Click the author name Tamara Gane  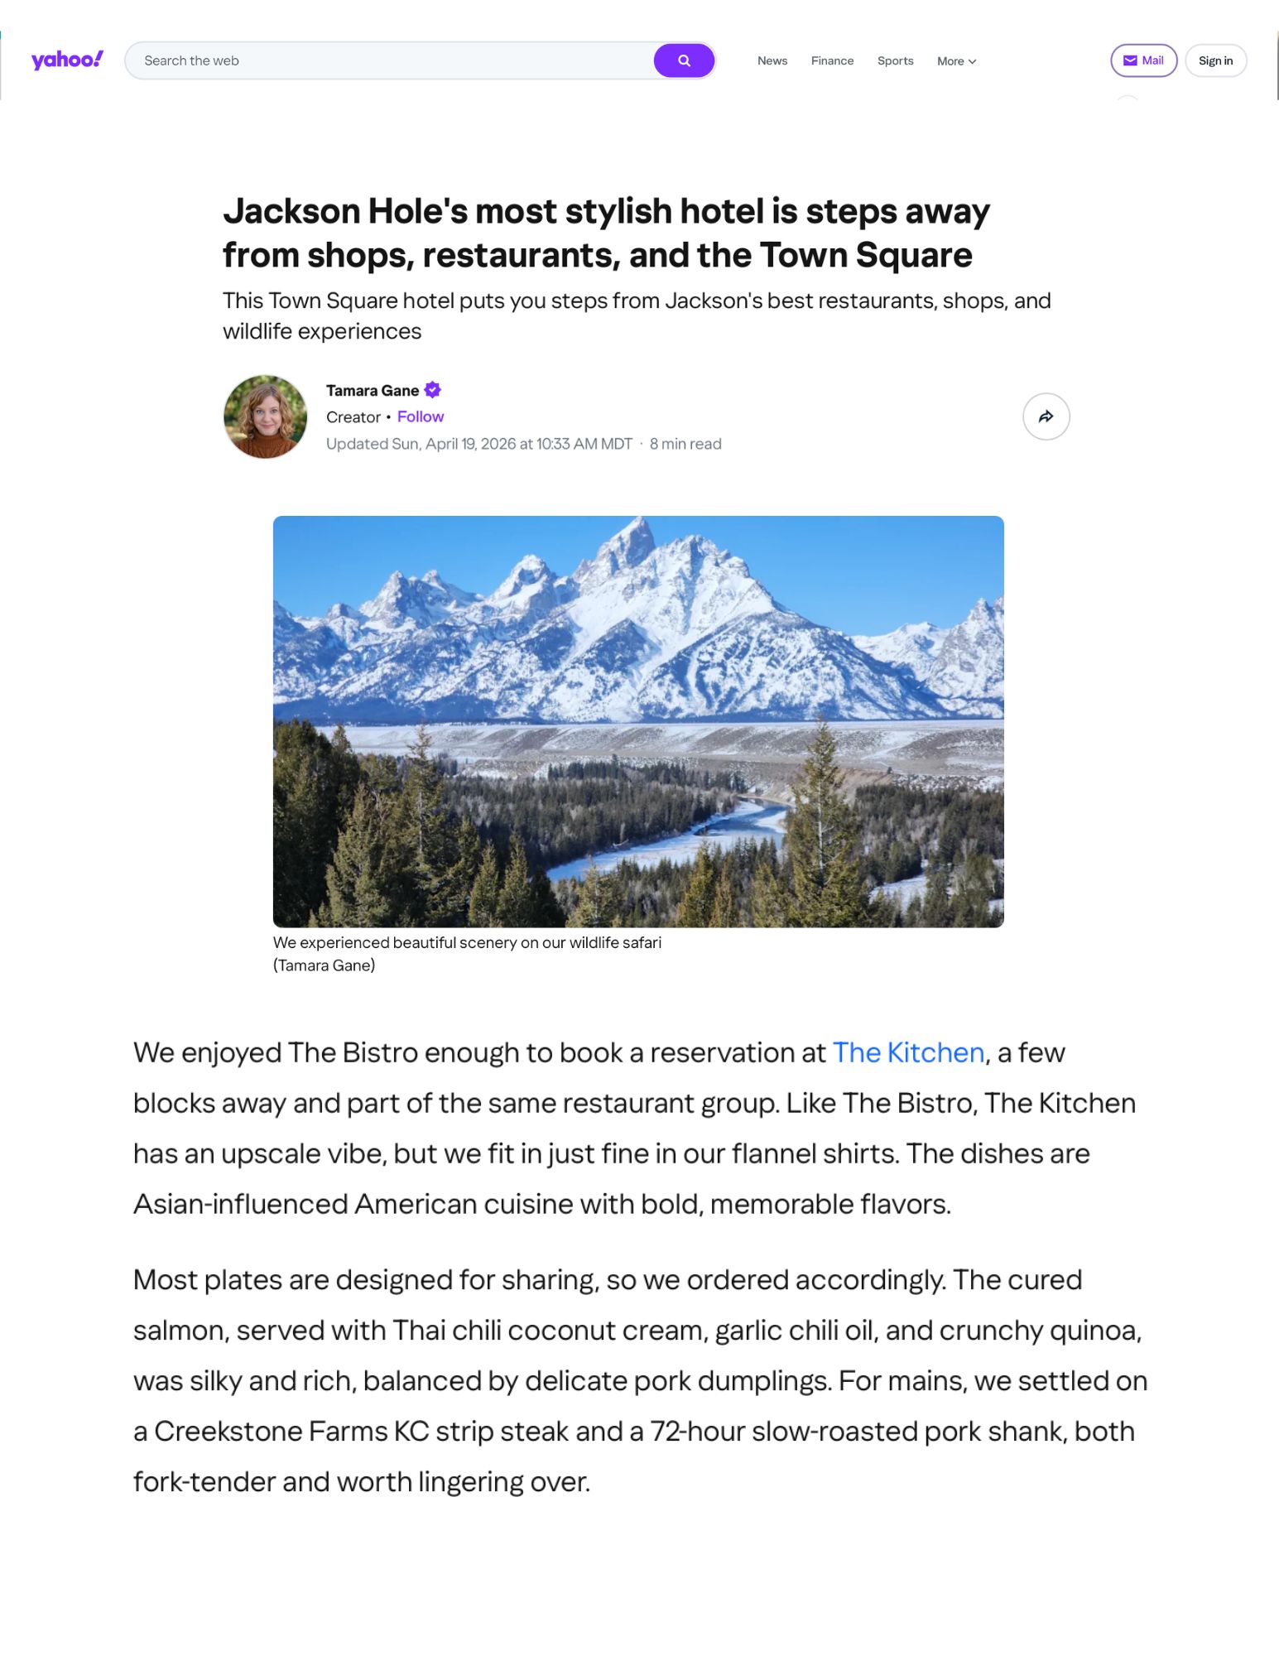tap(373, 390)
